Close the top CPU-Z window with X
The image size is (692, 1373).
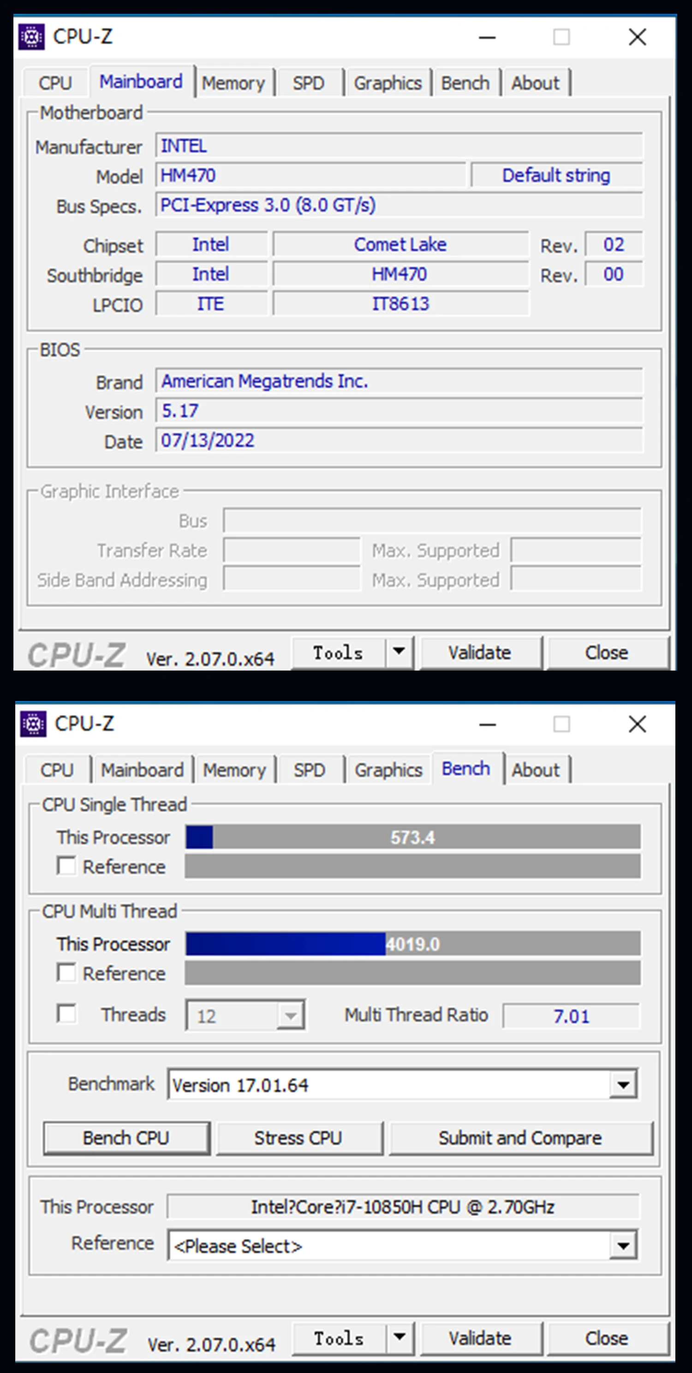[637, 37]
